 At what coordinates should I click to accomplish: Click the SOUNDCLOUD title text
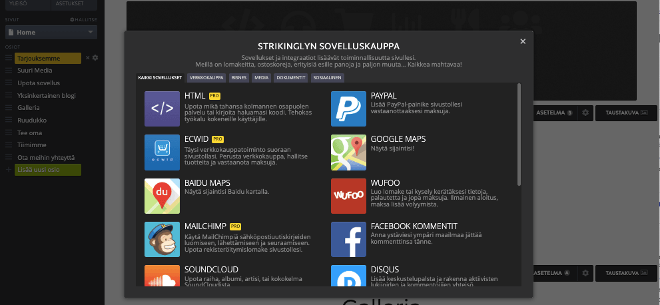(x=211, y=269)
